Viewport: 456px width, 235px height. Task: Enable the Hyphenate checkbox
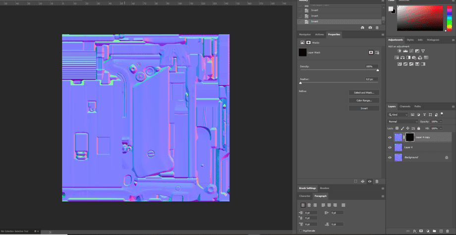click(301, 231)
